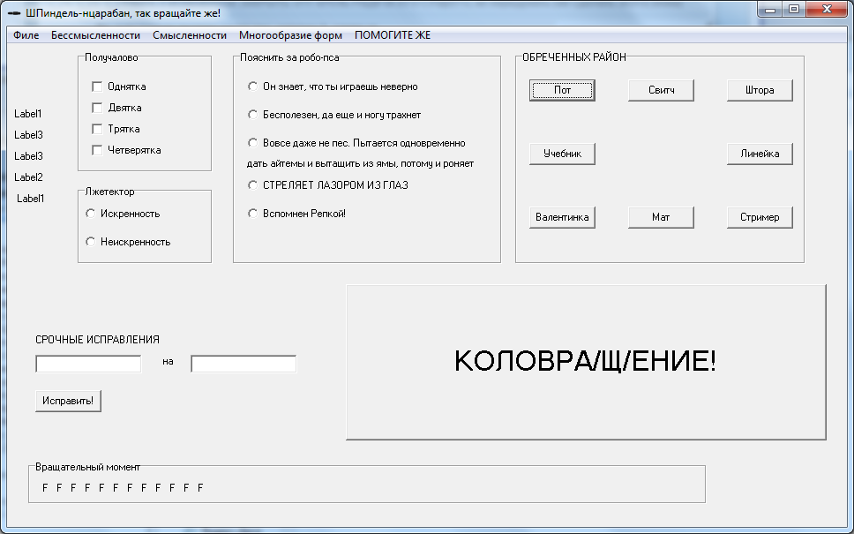854x534 pixels.
Task: Expand the Многообразие форм menu
Action: click(x=290, y=35)
